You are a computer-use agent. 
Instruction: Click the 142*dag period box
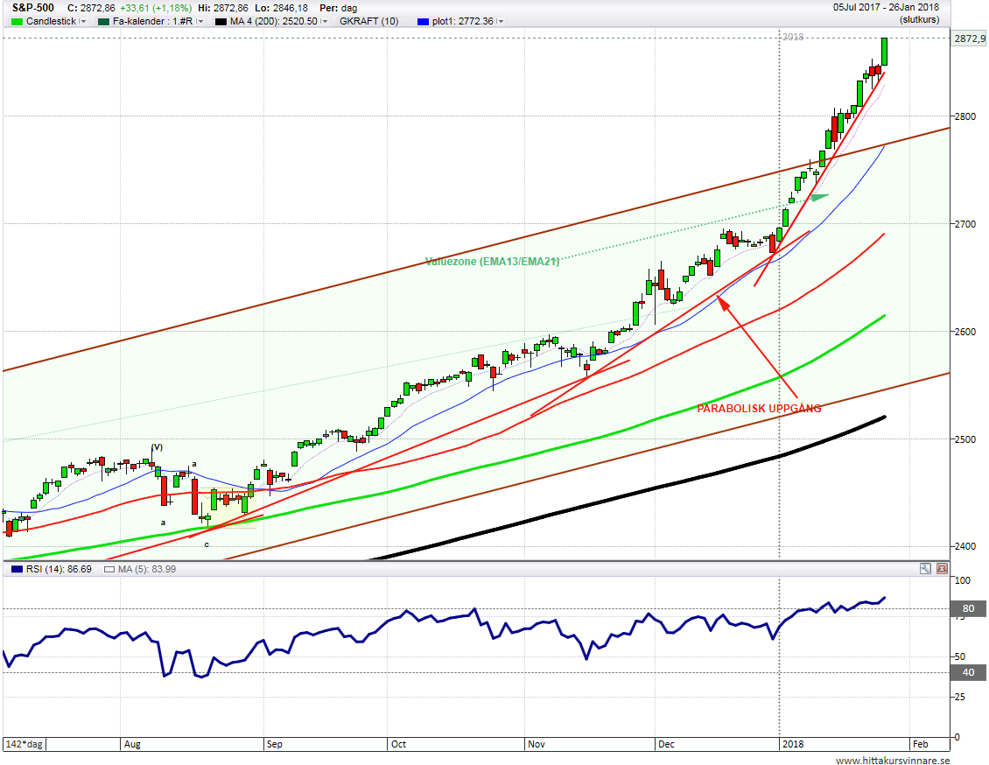25,744
